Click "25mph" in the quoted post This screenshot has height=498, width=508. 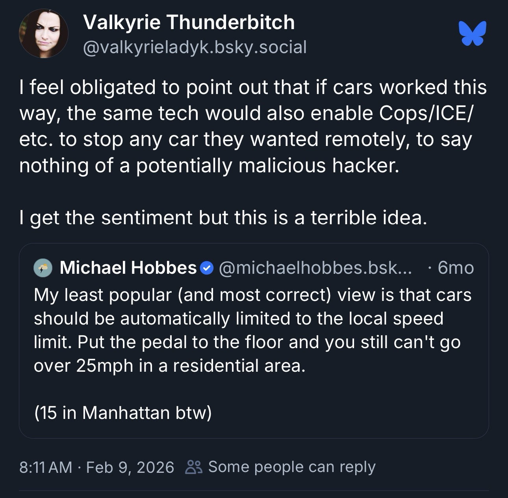point(104,366)
